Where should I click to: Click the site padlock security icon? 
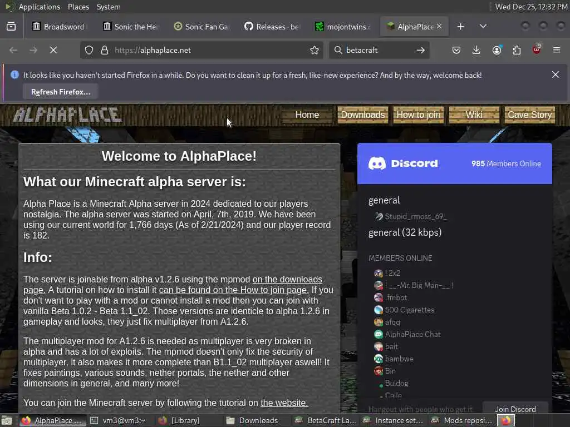click(x=105, y=50)
